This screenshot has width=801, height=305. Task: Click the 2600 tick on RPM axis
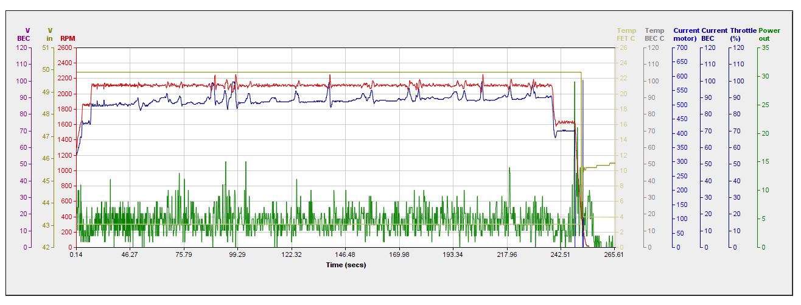pos(65,47)
